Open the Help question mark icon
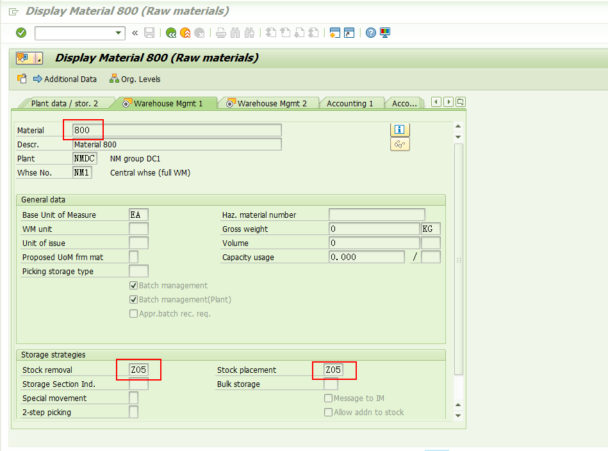608x451 pixels. coord(370,33)
